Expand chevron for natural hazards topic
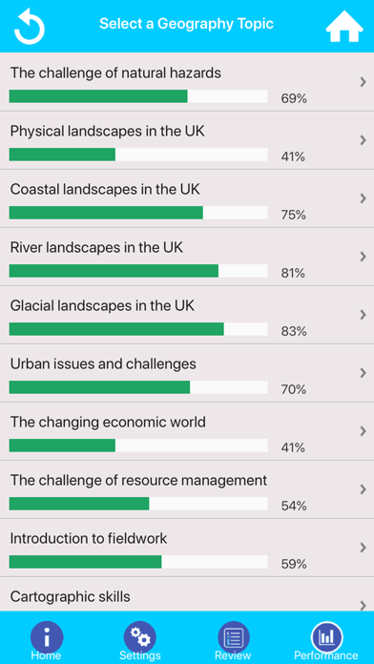Screen dimensions: 374x664 pyautogui.click(x=363, y=82)
